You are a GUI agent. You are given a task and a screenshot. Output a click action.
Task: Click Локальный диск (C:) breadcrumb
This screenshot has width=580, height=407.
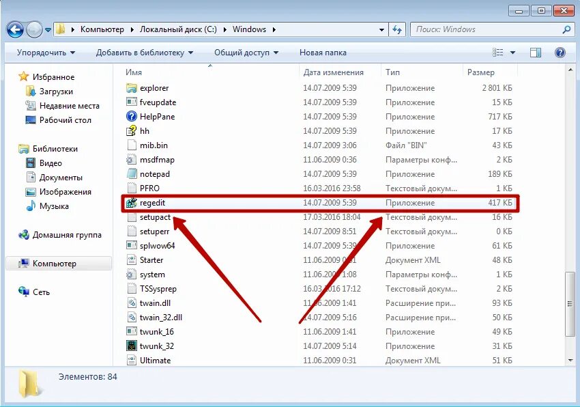(178, 29)
